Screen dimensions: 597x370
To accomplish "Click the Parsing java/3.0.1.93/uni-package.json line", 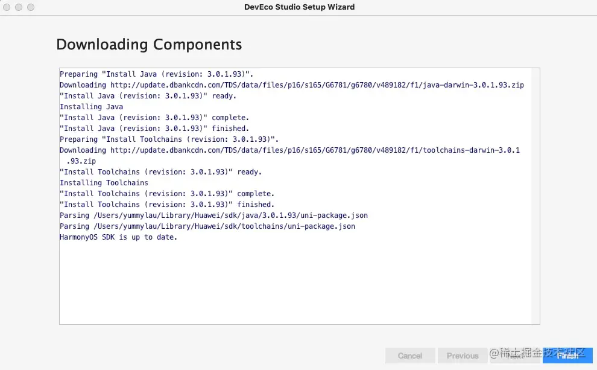I will (x=213, y=215).
